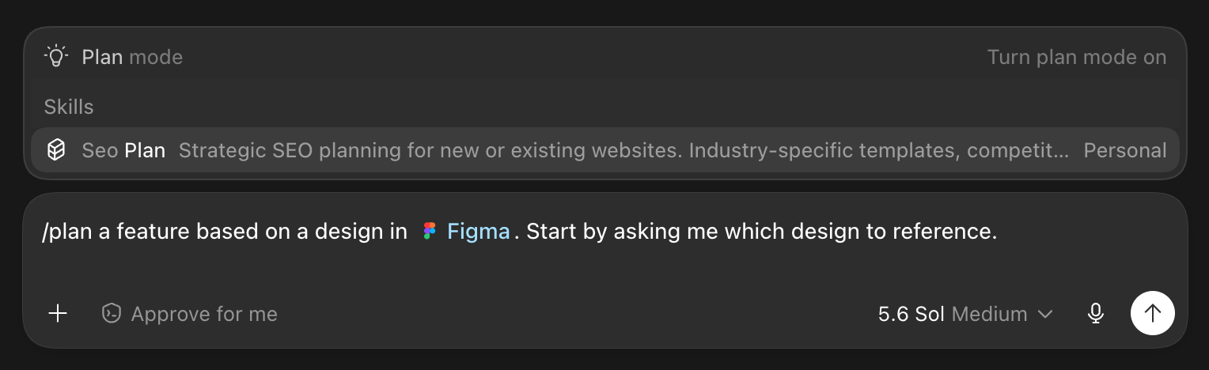Image resolution: width=1209 pixels, height=370 pixels.
Task: Click the Skills section heading
Action: [x=69, y=107]
